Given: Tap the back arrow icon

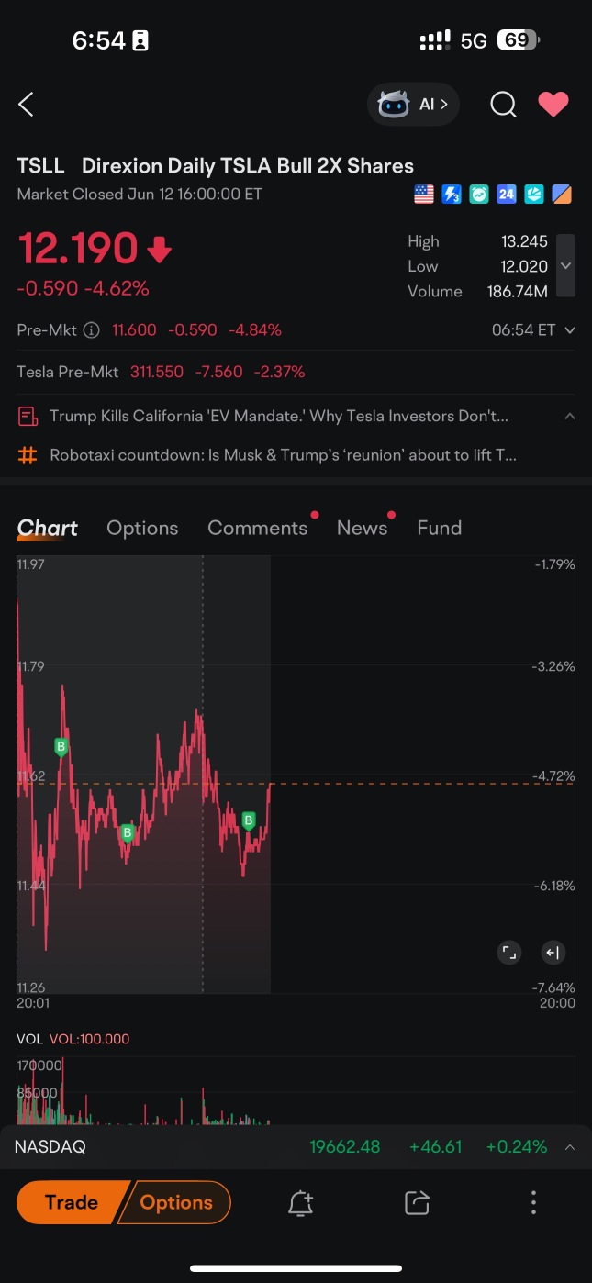Looking at the screenshot, I should (26, 105).
